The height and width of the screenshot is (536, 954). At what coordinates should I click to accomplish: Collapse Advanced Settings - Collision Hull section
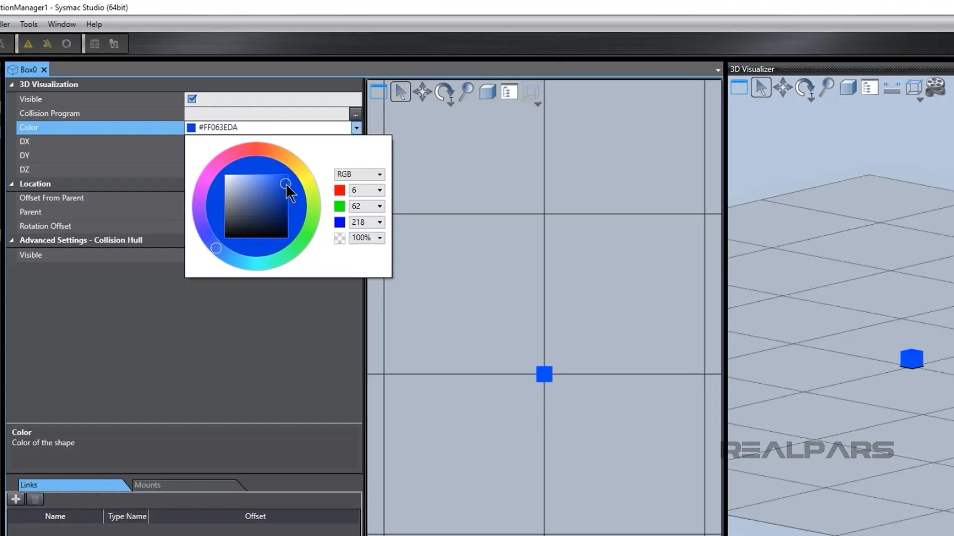tap(11, 240)
